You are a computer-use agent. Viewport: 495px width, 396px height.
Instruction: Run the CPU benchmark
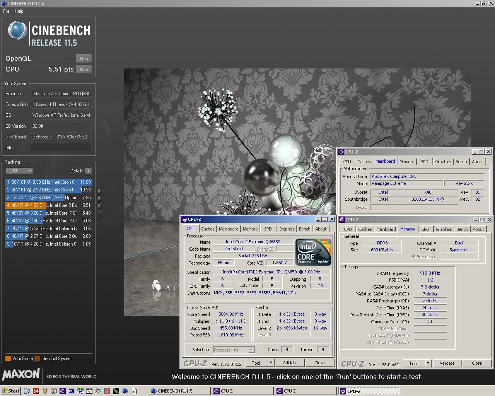pyautogui.click(x=84, y=69)
